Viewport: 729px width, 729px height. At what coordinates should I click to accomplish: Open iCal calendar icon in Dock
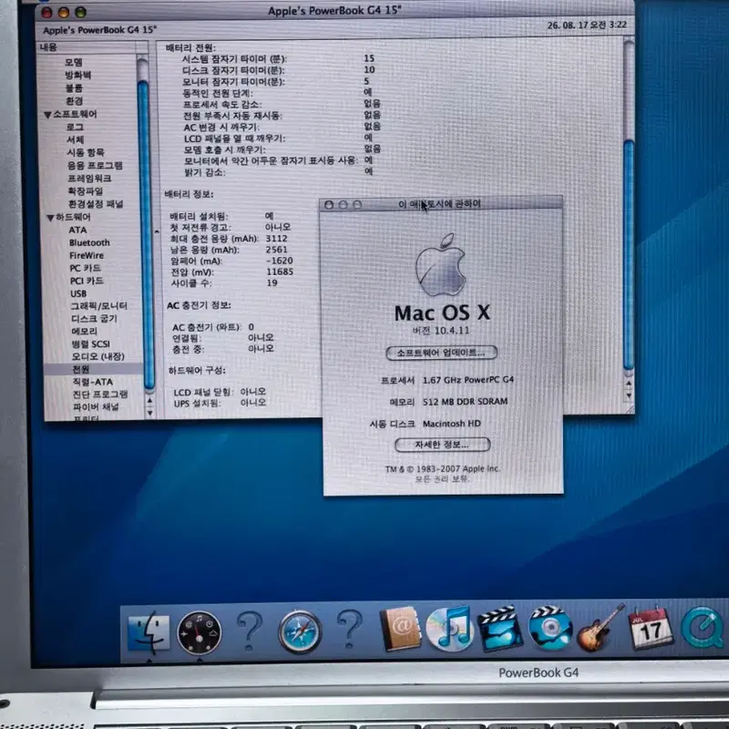(x=651, y=628)
